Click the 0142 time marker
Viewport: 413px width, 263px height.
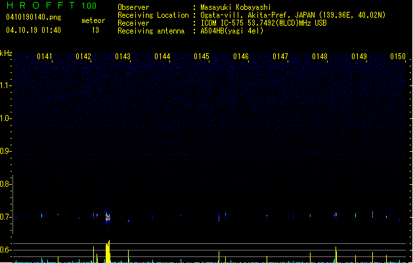tap(83, 57)
